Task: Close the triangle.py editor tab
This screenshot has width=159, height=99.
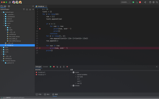Action: click(46, 6)
